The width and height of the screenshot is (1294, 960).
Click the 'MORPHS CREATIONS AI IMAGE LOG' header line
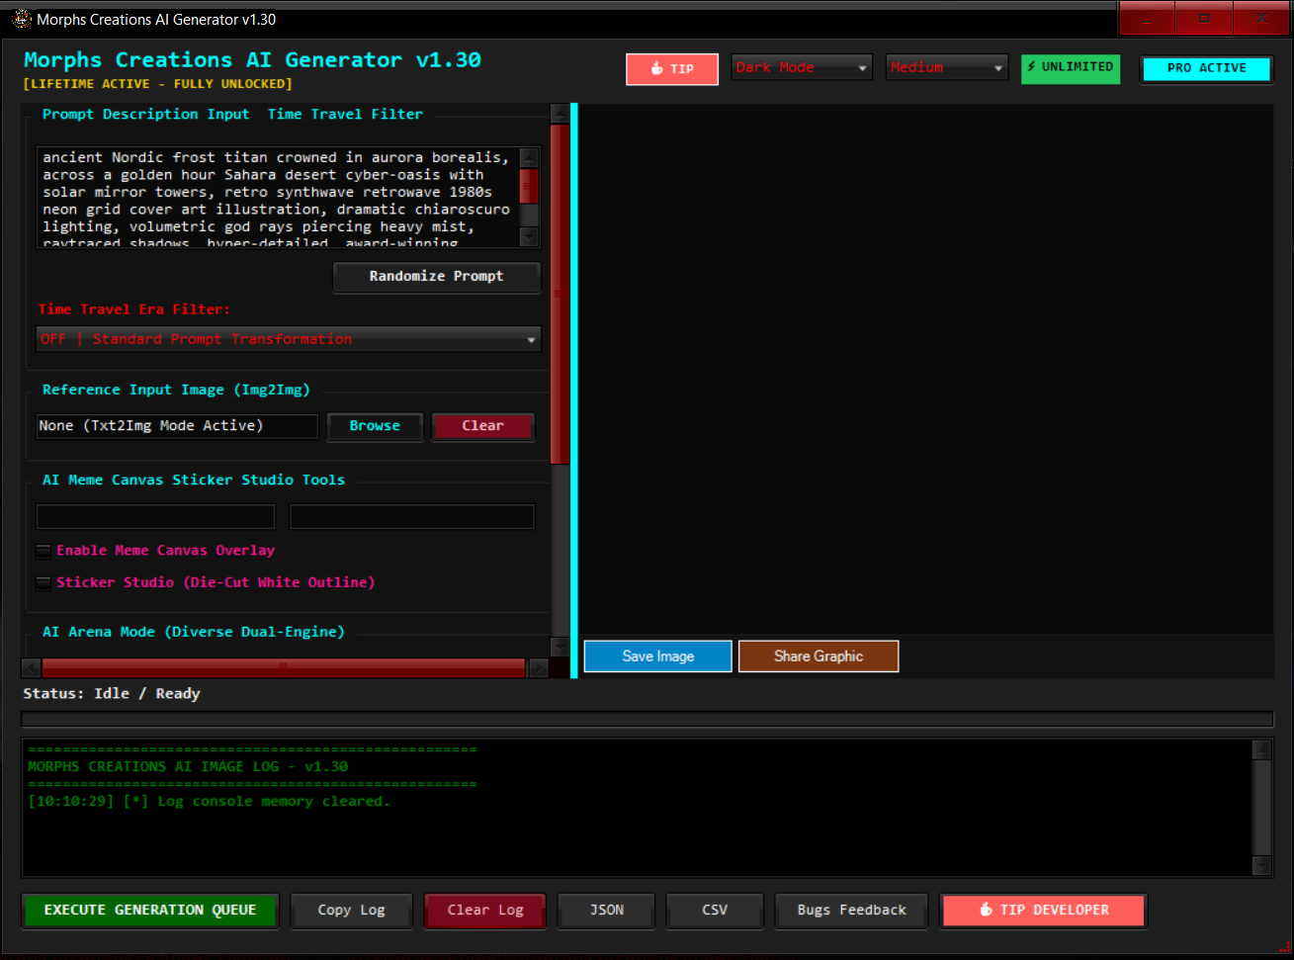point(188,767)
